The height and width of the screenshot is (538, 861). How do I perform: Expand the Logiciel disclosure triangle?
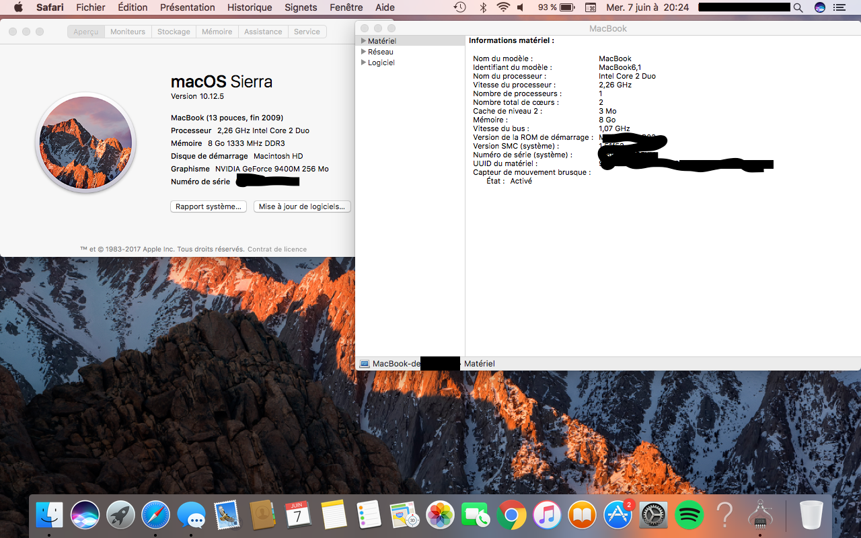click(x=364, y=63)
